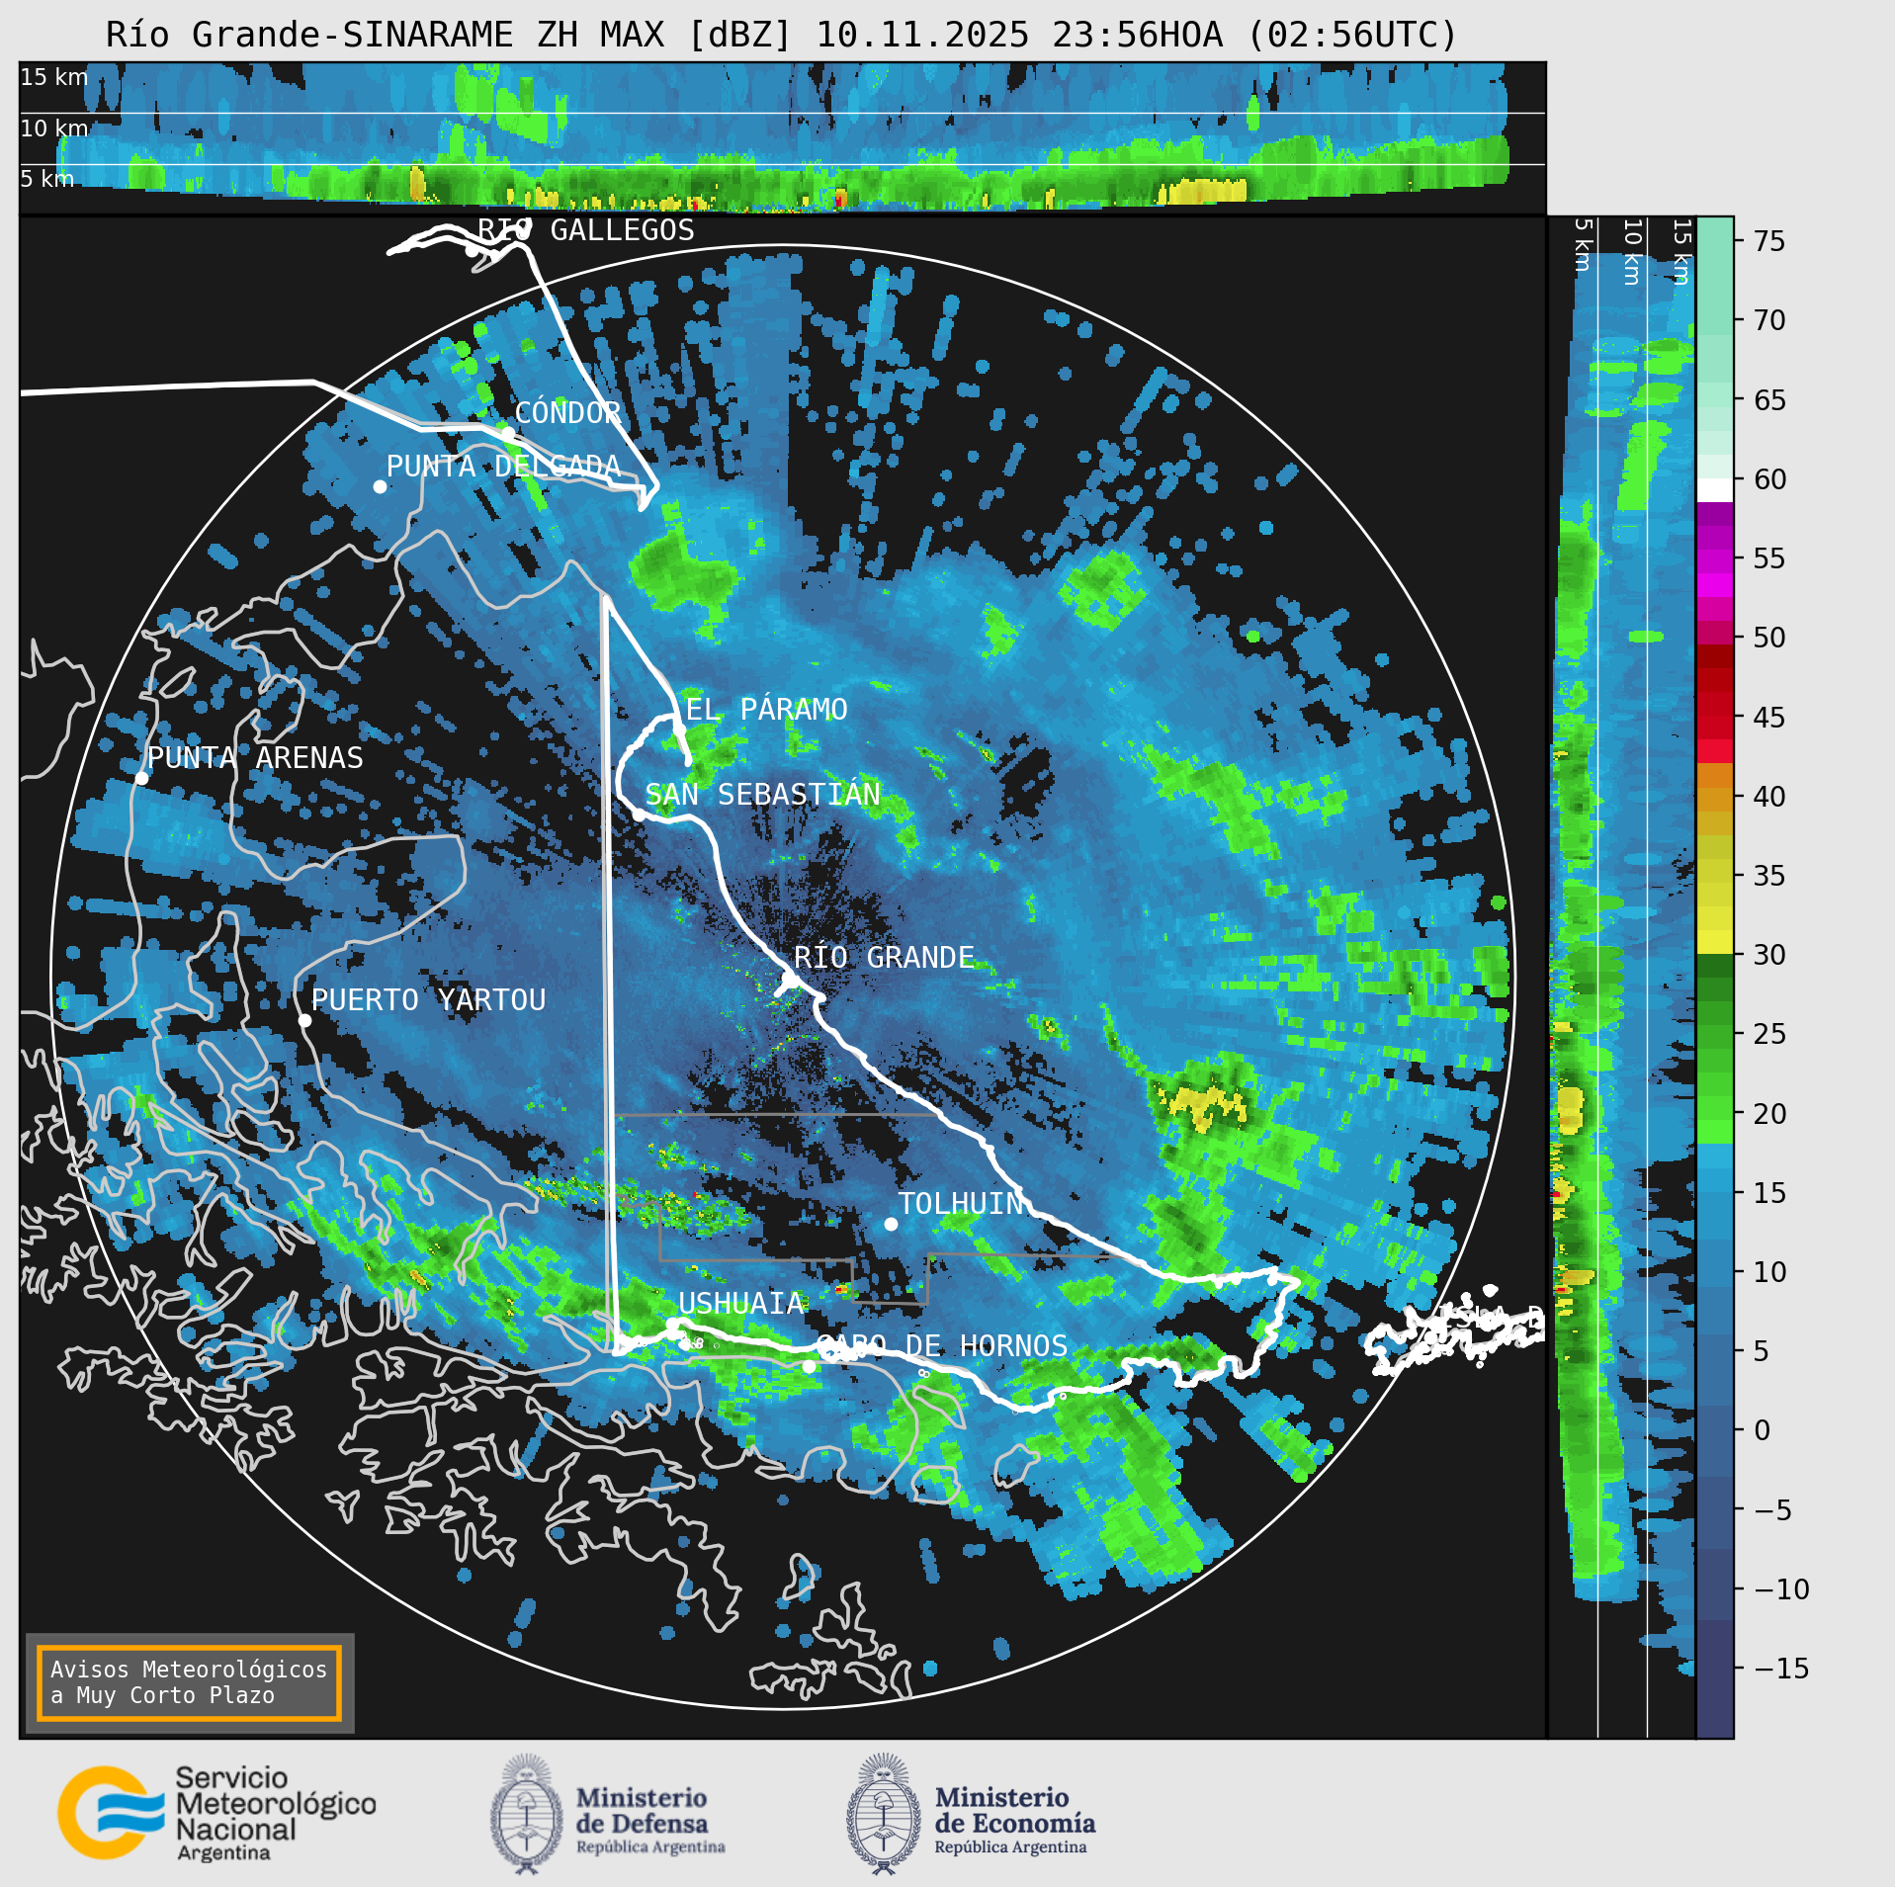Click the CÓNDOR map label
Image resolution: width=1895 pixels, height=1887 pixels.
pos(568,412)
